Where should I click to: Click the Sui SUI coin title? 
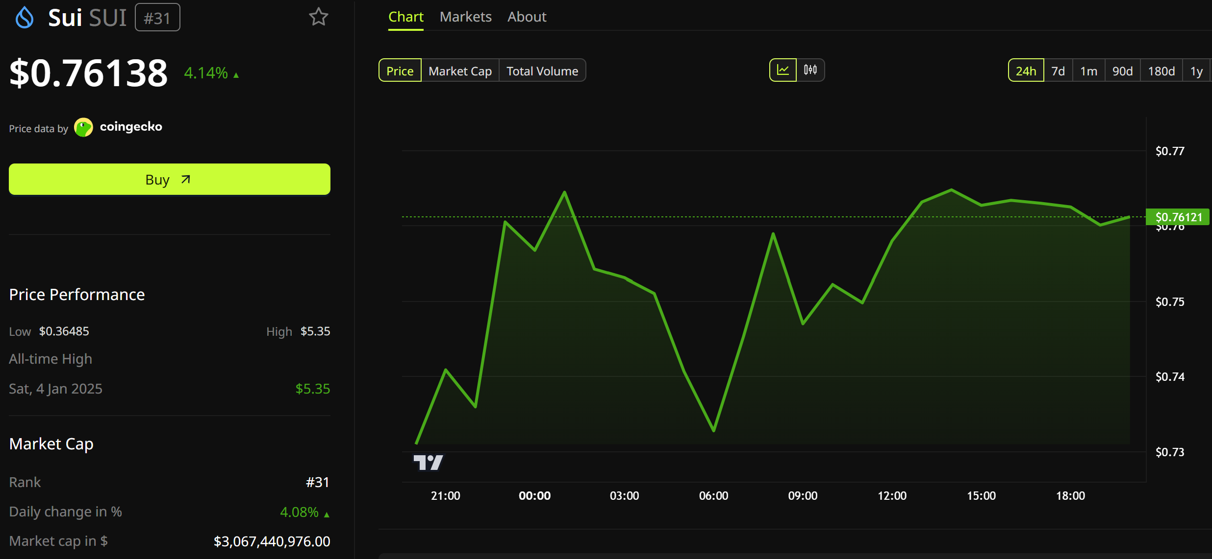click(87, 18)
